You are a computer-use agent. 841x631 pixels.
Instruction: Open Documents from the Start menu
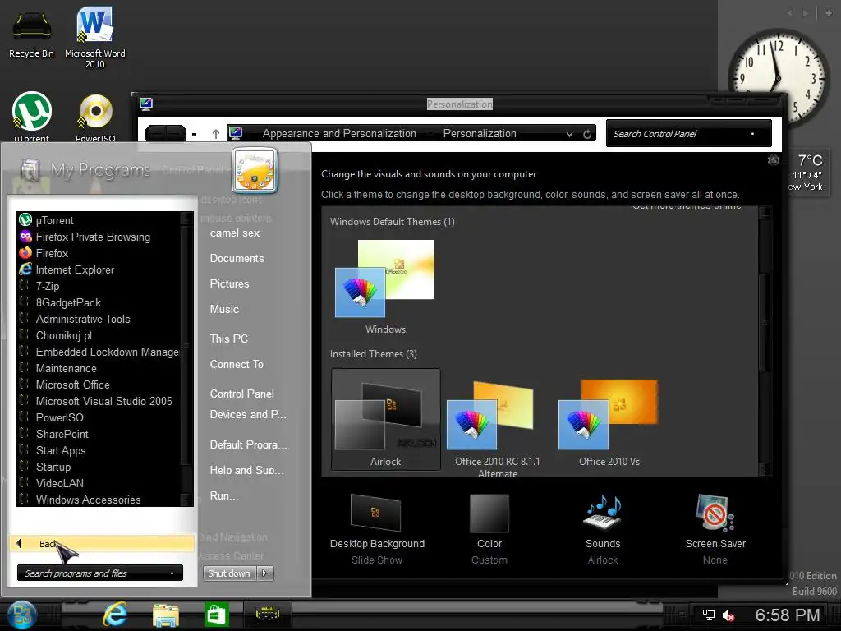click(237, 259)
